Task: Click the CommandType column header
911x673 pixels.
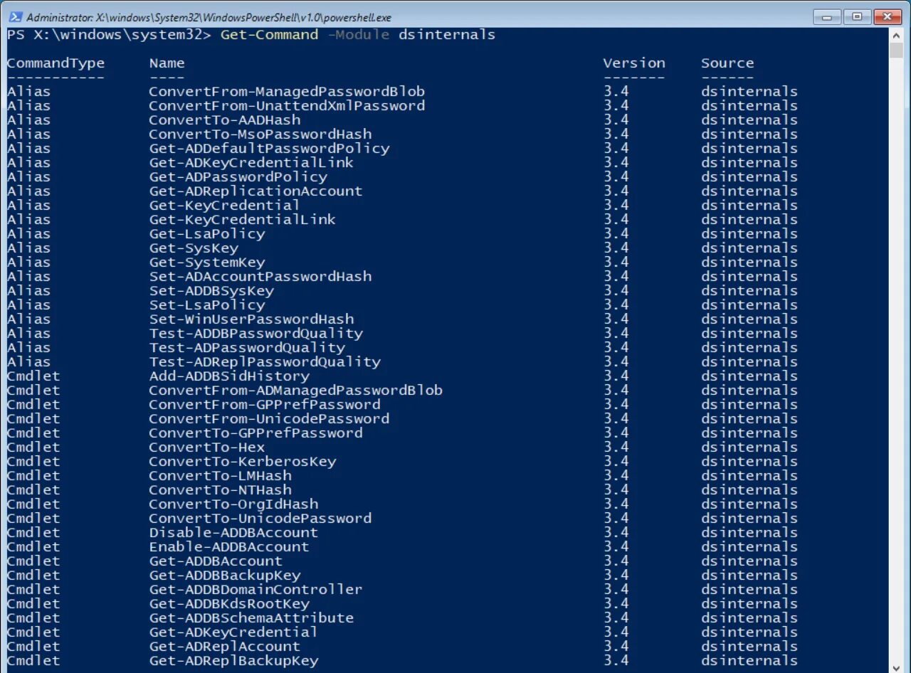Action: click(x=56, y=63)
